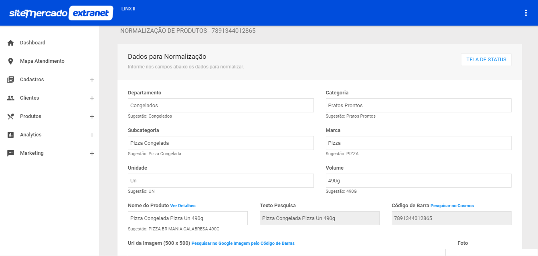Click the SiteMercado extranet logo
Image resolution: width=538 pixels, height=256 pixels.
(x=61, y=13)
